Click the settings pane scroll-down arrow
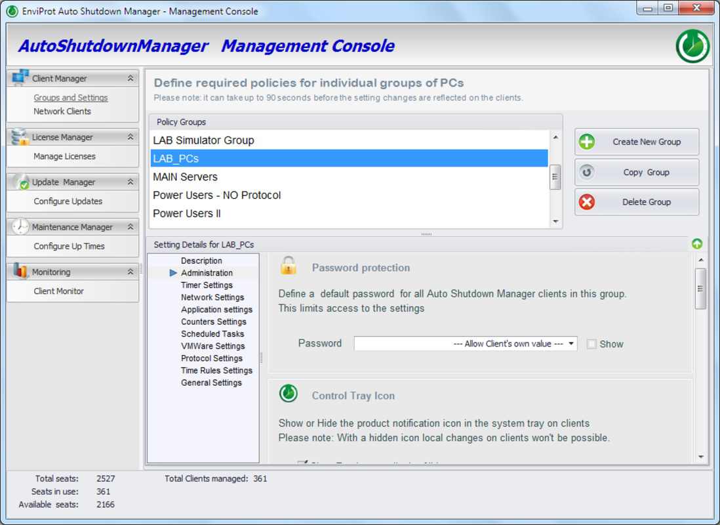This screenshot has width=720, height=525. (701, 457)
